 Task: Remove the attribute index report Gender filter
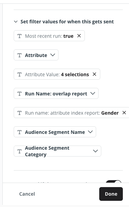coord(124,113)
